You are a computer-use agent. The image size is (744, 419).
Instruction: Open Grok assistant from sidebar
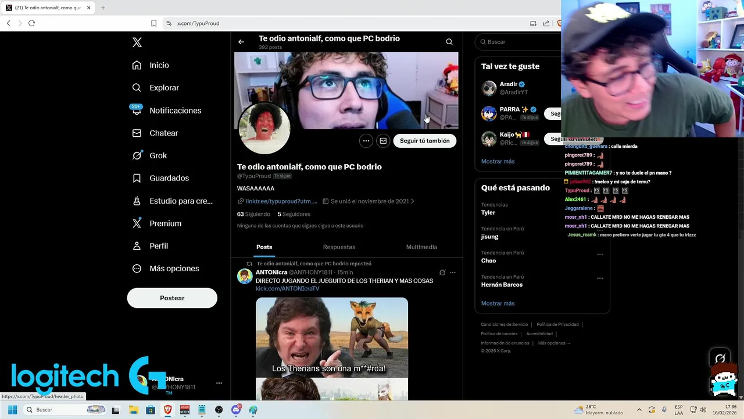click(x=149, y=155)
